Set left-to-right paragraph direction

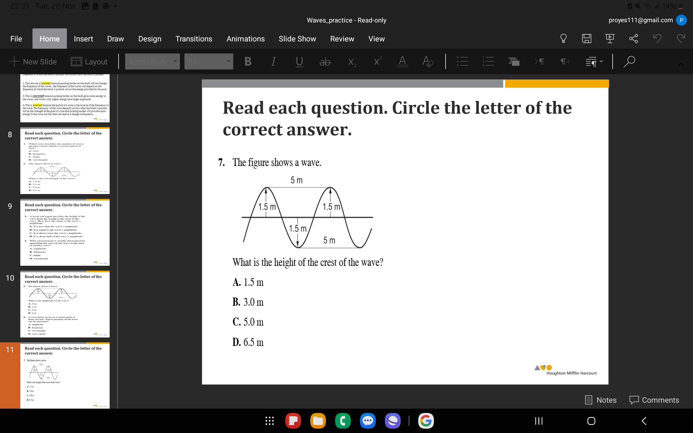click(540, 61)
